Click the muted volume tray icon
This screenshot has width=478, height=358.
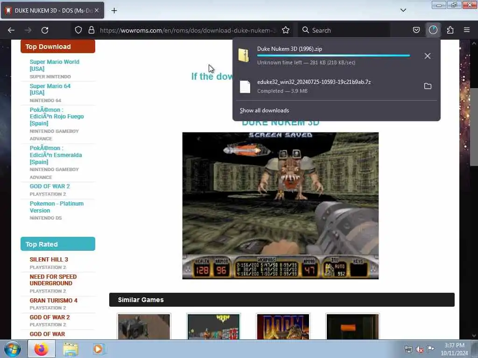tap(420, 350)
